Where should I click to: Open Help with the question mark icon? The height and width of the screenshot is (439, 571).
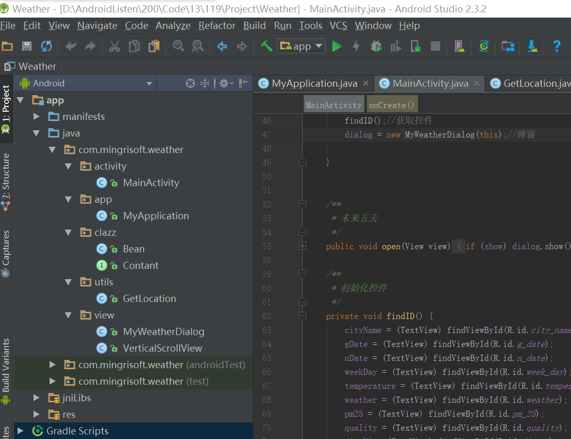[557, 46]
